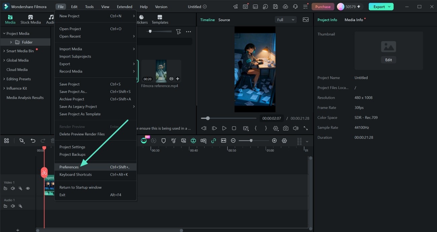Play the preview video

(224, 128)
